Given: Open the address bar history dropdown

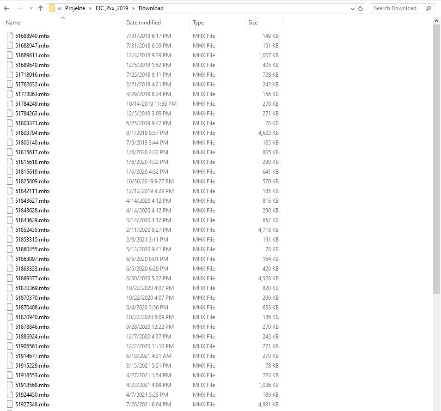Looking at the screenshot, I should tap(352, 9).
